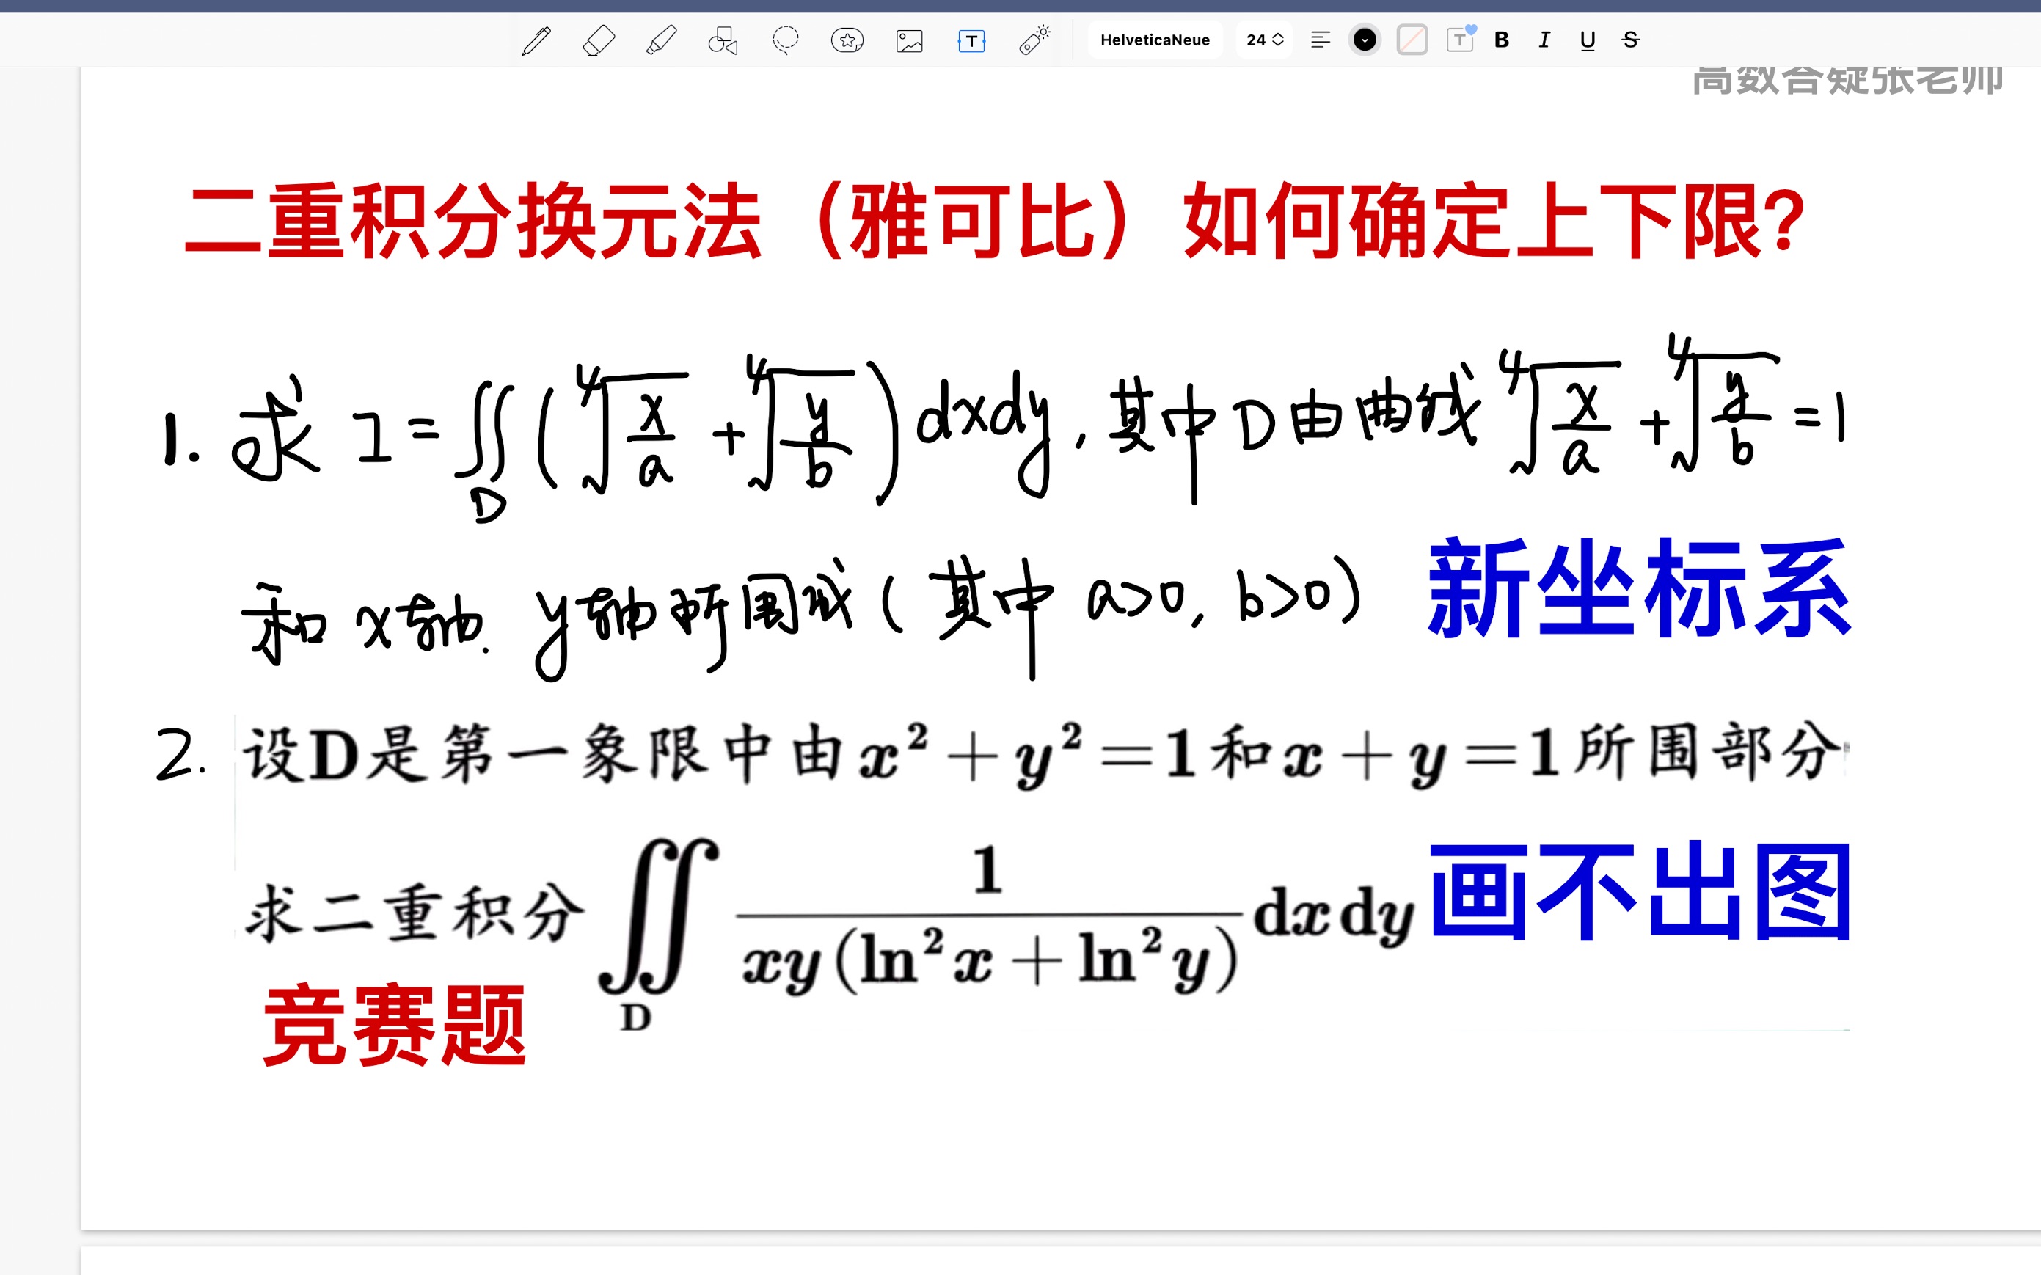This screenshot has width=2041, height=1275.
Task: Open text alignment options
Action: [1321, 40]
